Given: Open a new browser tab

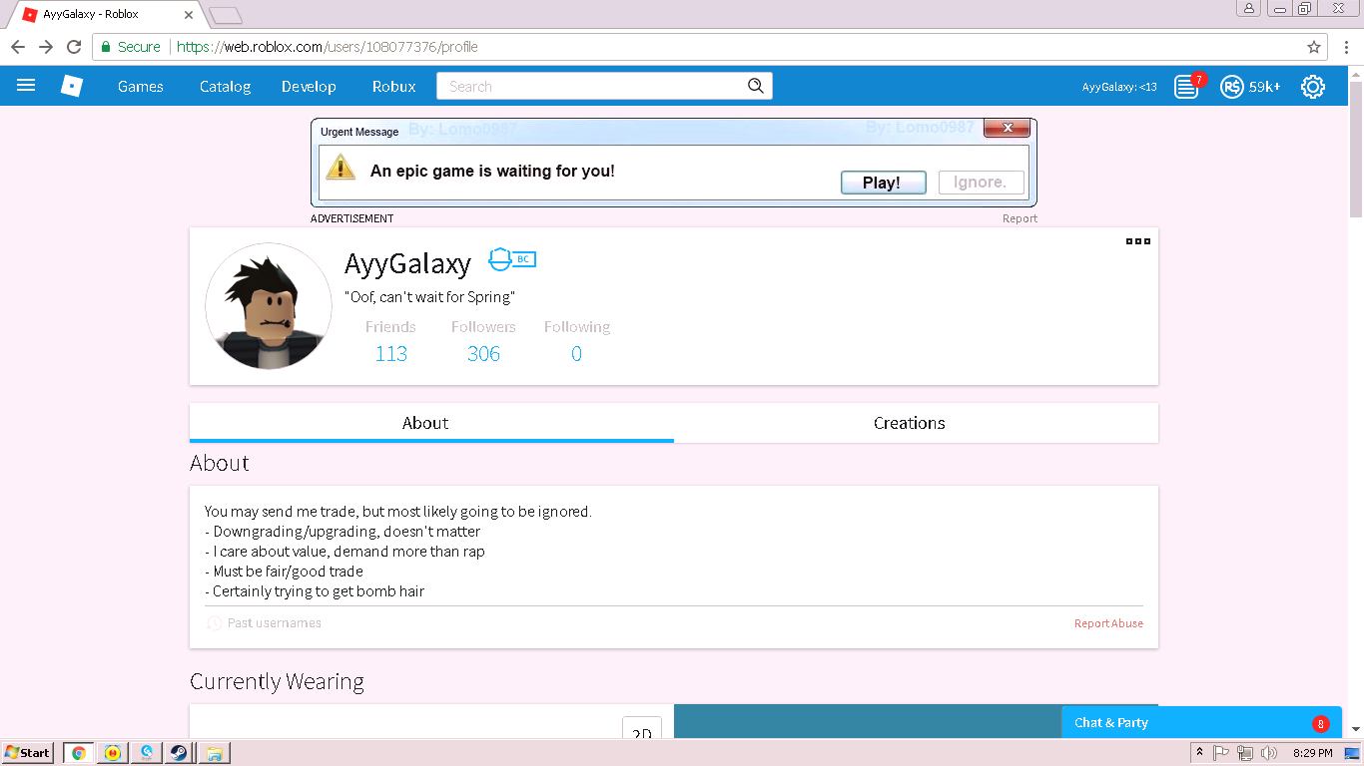Looking at the screenshot, I should point(226,15).
